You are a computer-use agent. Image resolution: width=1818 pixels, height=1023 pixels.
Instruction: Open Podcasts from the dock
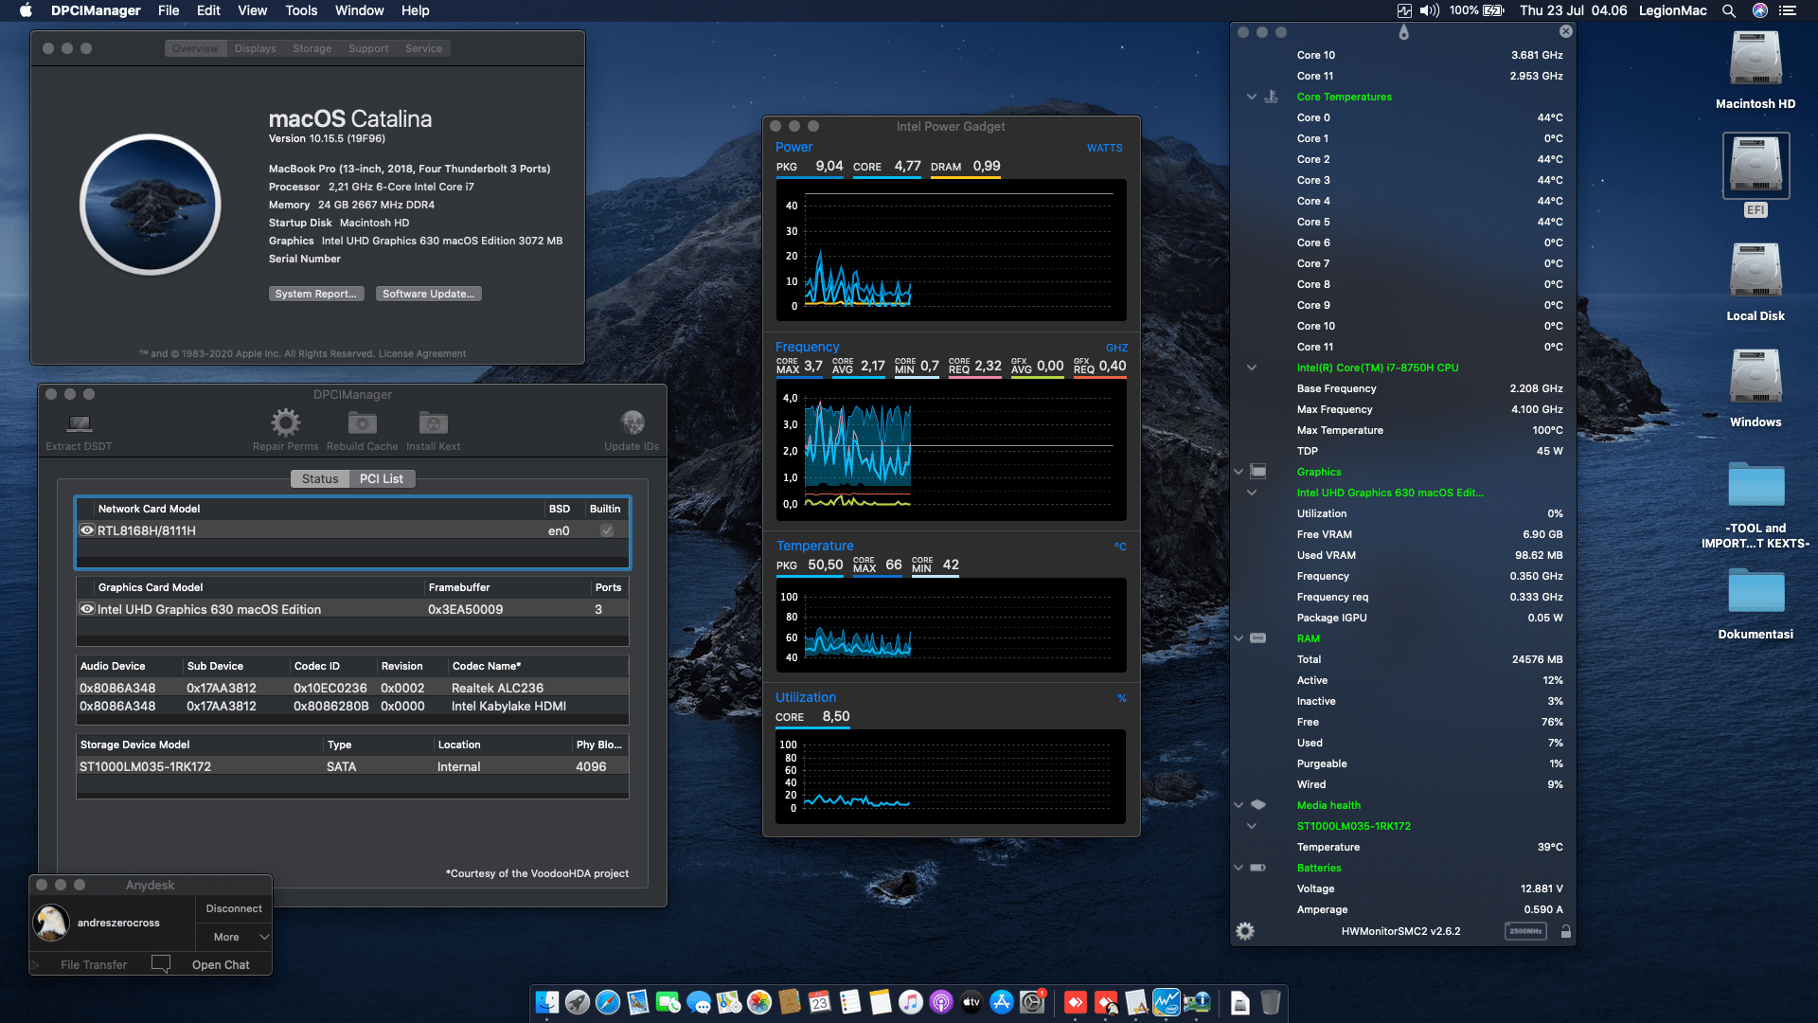click(941, 1001)
